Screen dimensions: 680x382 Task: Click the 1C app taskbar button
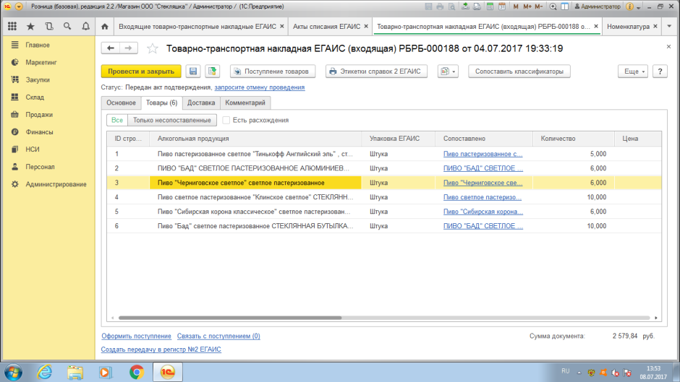[168, 372]
